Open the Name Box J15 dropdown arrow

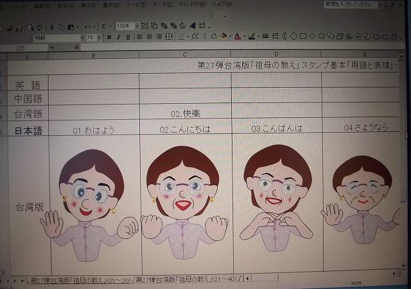point(51,48)
